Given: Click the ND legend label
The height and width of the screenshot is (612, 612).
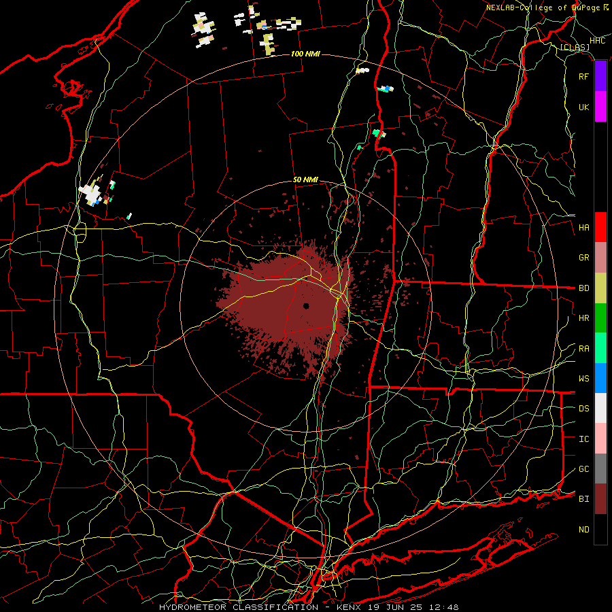Looking at the screenshot, I should pyautogui.click(x=583, y=530).
